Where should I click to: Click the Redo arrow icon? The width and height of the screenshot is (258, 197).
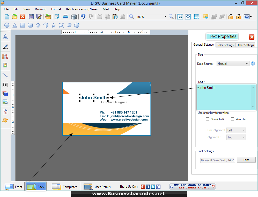91,17
